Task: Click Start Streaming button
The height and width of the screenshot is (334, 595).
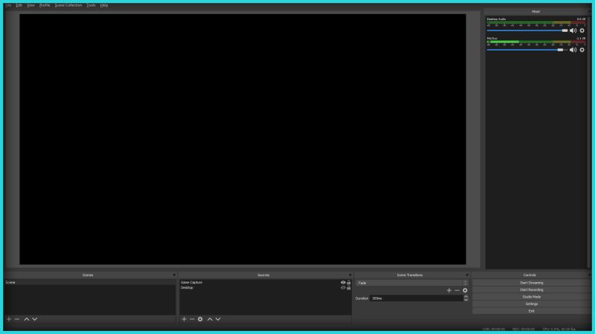Action: [x=531, y=283]
